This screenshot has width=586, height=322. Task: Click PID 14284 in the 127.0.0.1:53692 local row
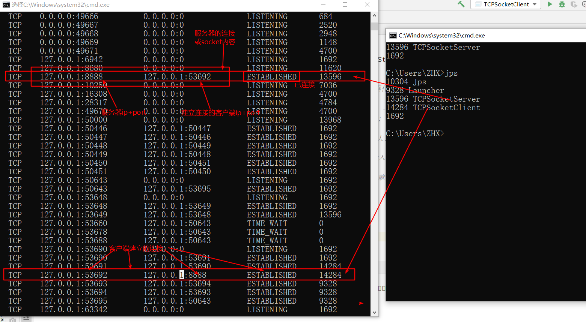click(330, 275)
